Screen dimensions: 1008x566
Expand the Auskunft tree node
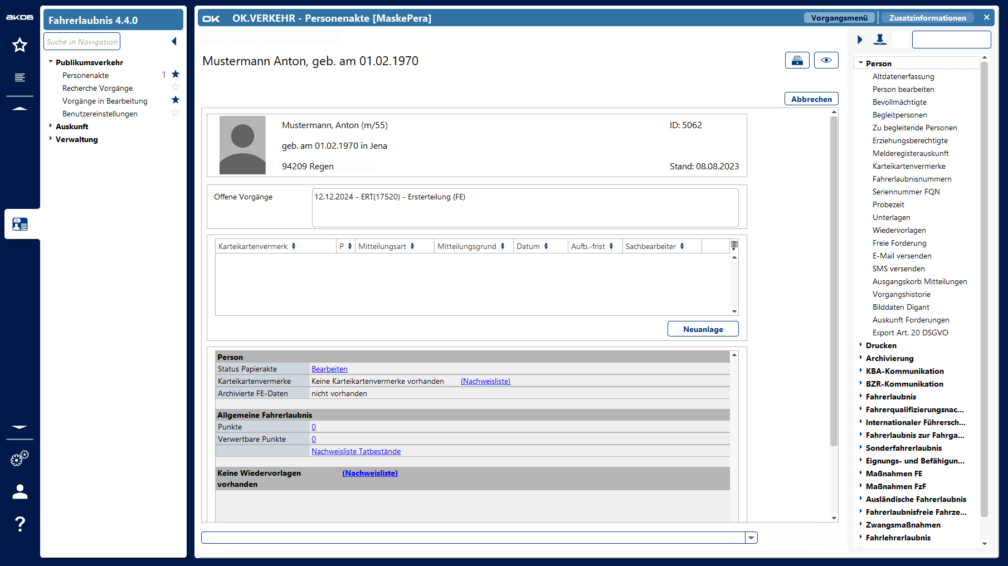click(x=51, y=126)
